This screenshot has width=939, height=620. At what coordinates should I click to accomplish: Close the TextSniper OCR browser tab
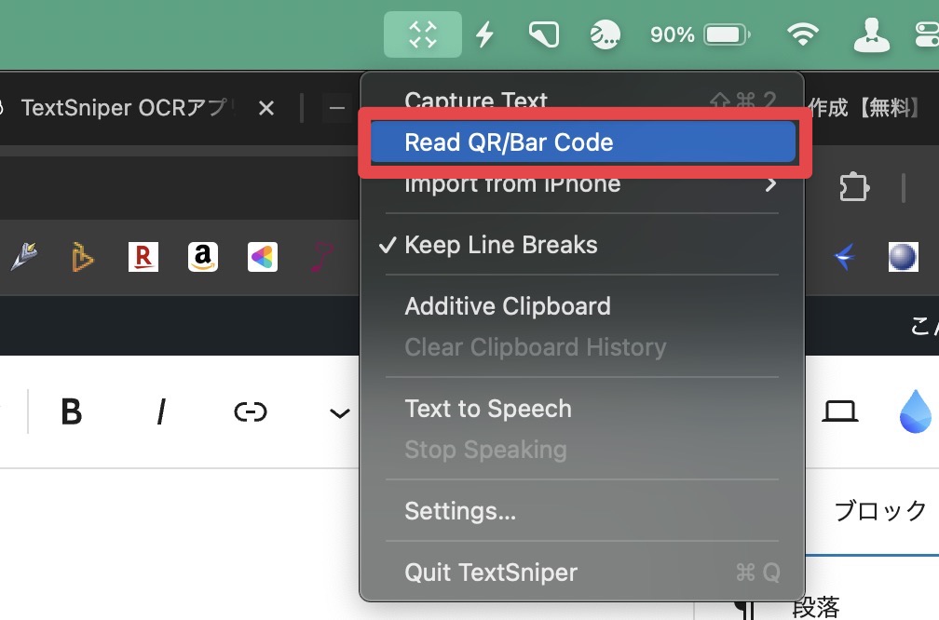click(266, 108)
